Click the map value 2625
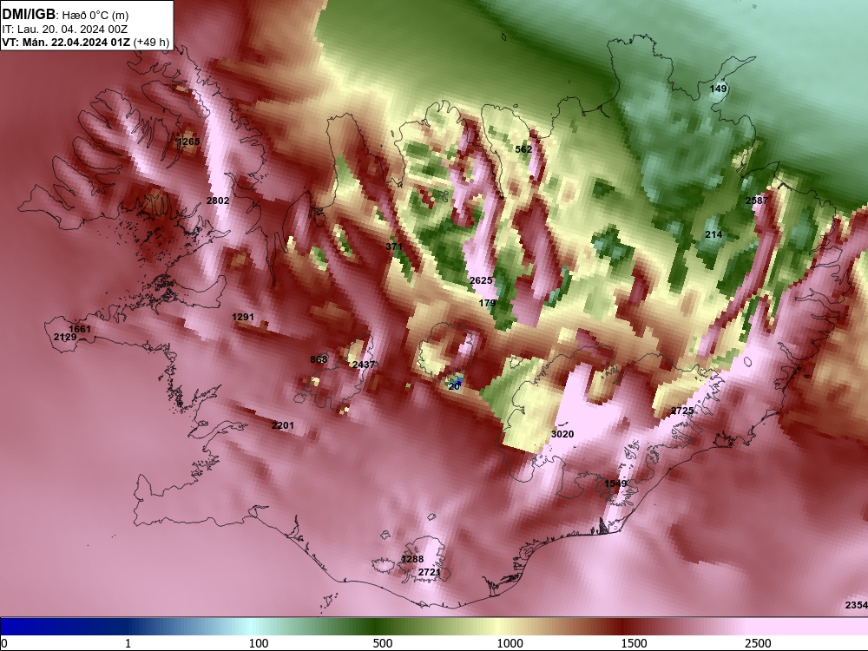 click(481, 280)
